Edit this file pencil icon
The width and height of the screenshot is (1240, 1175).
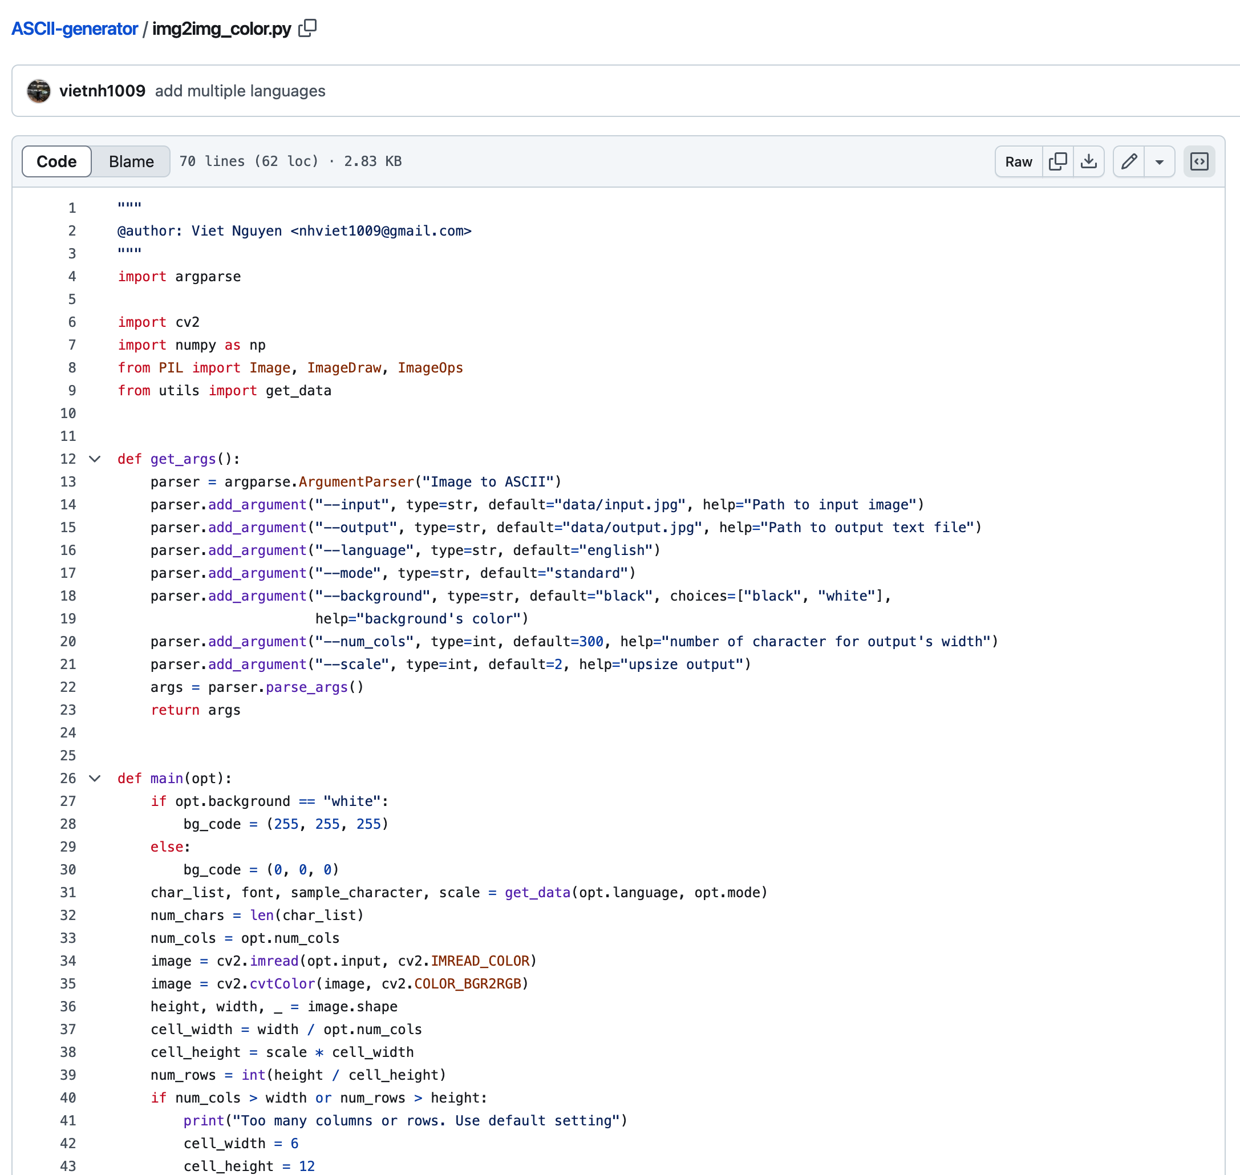click(1129, 161)
